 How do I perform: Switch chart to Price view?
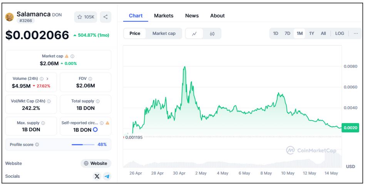[135, 33]
